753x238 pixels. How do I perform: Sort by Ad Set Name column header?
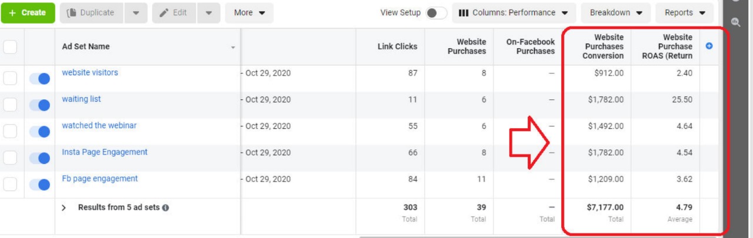click(x=86, y=47)
